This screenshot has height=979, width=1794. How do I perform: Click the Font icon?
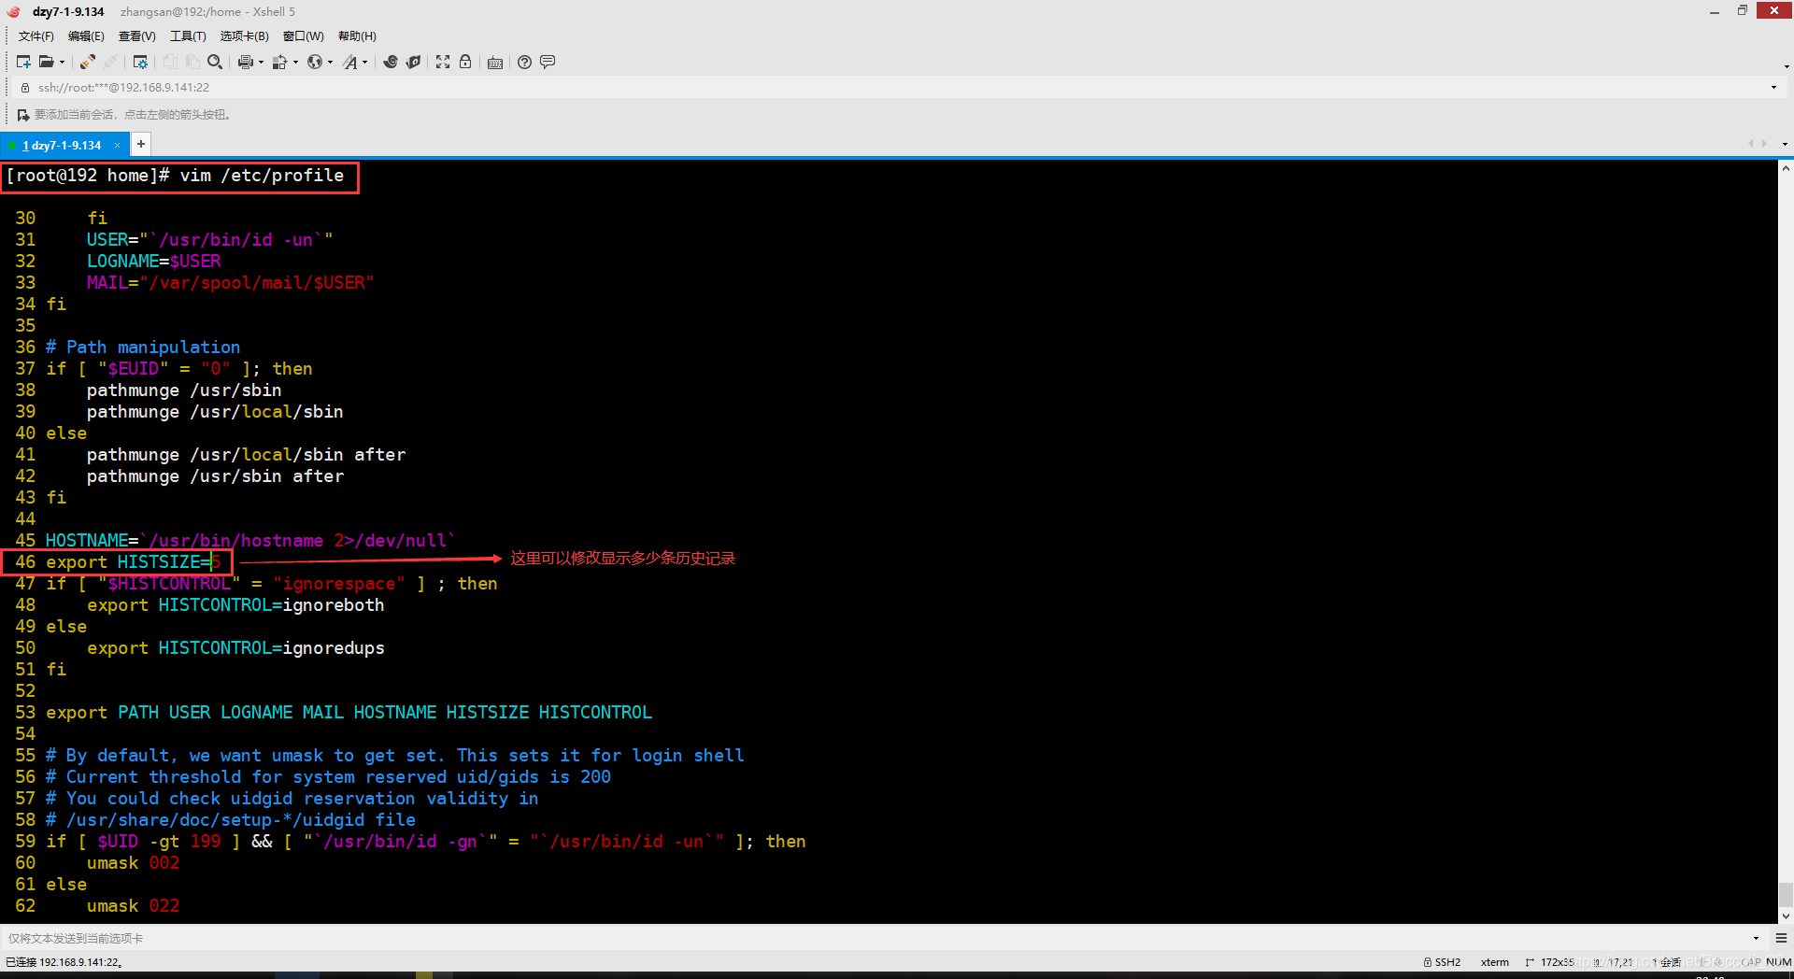pyautogui.click(x=350, y=62)
